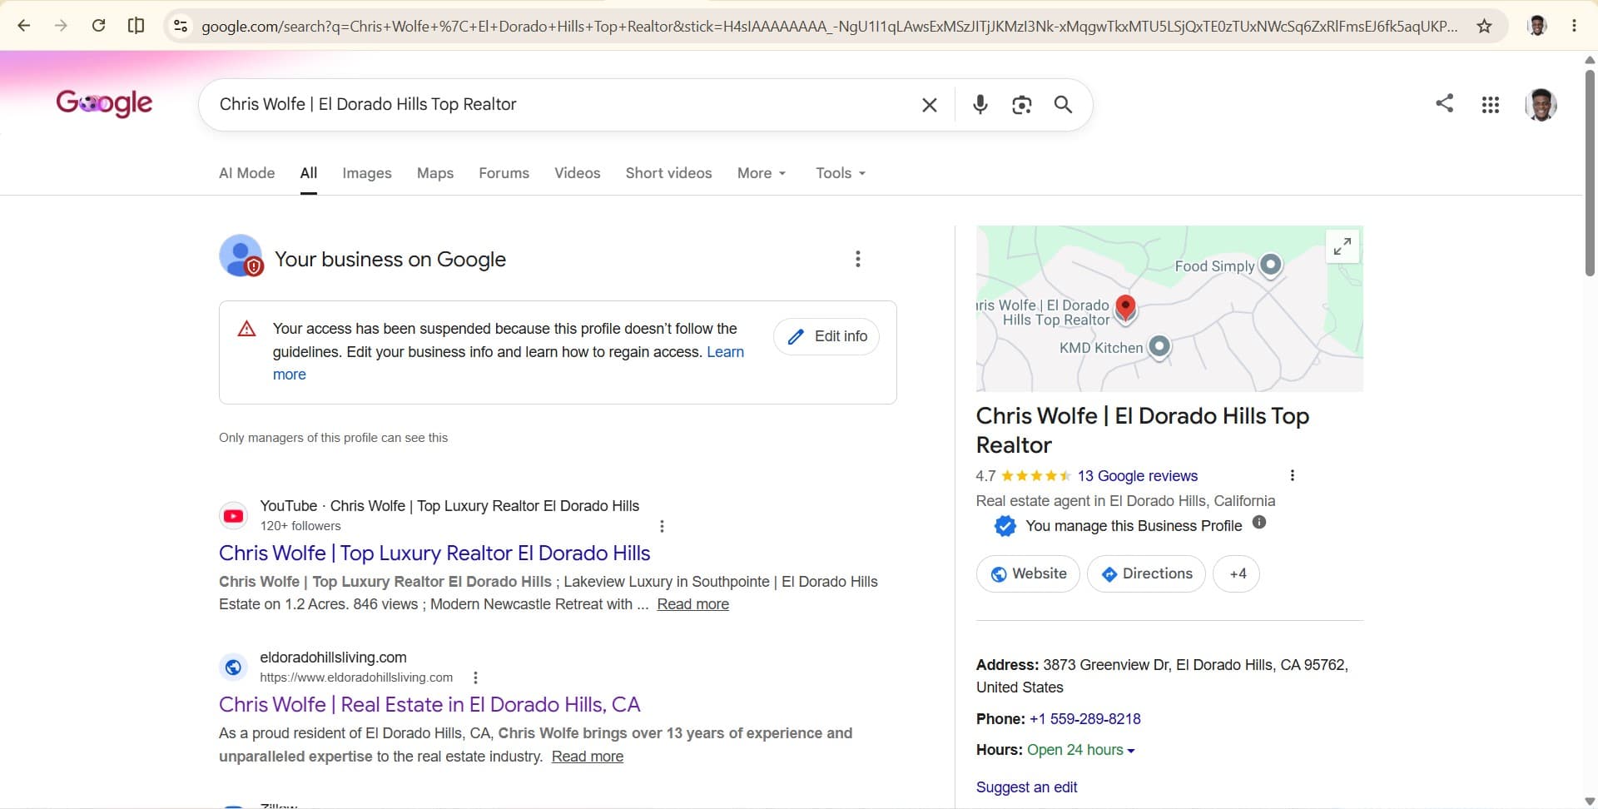1598x809 pixels.
Task: Show the +4 additional profile actions
Action: click(1237, 574)
